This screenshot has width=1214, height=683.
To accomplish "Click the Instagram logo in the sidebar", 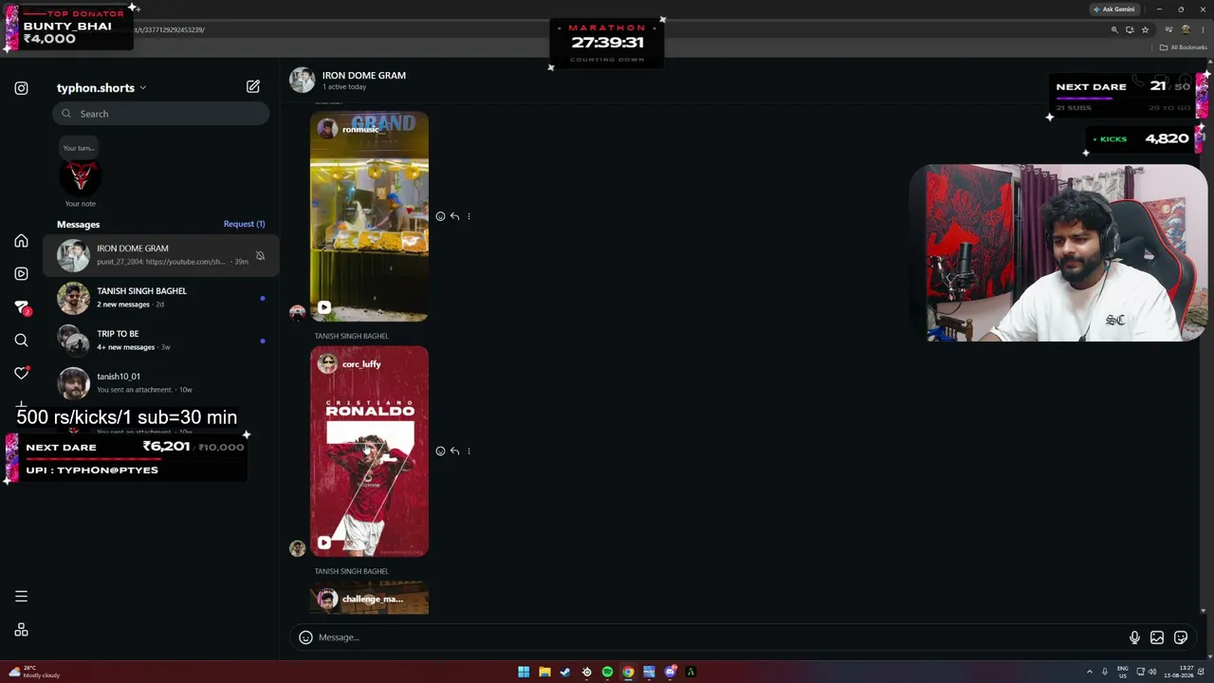I will pos(21,88).
